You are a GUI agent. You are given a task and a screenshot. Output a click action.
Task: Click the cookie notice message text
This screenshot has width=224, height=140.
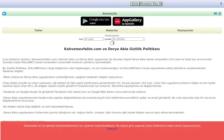112,126
